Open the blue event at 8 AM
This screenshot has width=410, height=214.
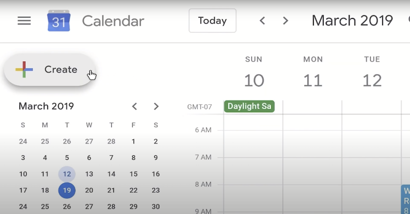(406, 199)
